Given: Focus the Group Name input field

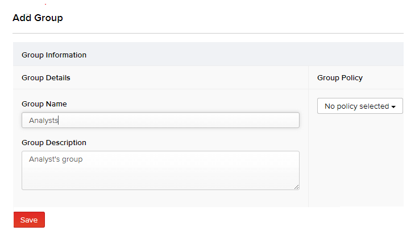Looking at the screenshot, I should coord(160,120).
